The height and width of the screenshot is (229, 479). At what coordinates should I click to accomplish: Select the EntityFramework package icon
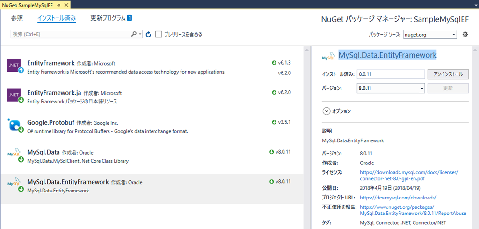(15, 66)
